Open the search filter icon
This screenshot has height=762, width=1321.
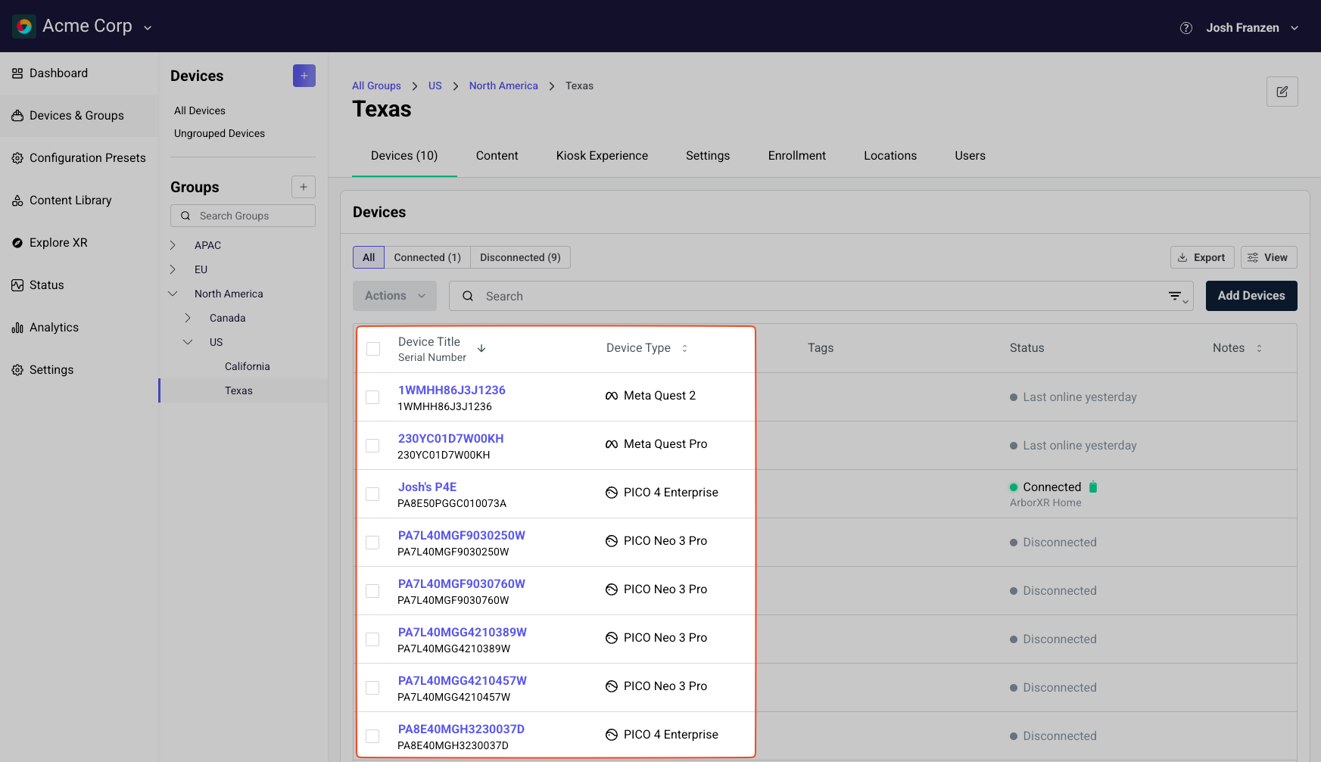(1178, 297)
